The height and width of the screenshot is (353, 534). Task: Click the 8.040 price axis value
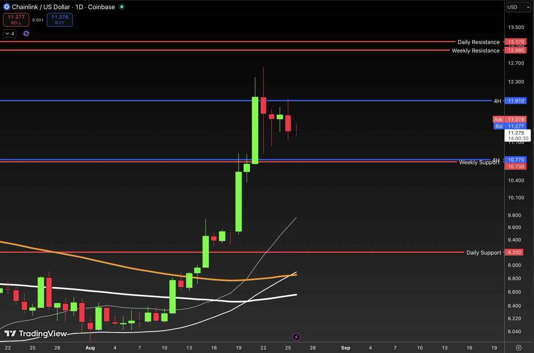click(514, 332)
